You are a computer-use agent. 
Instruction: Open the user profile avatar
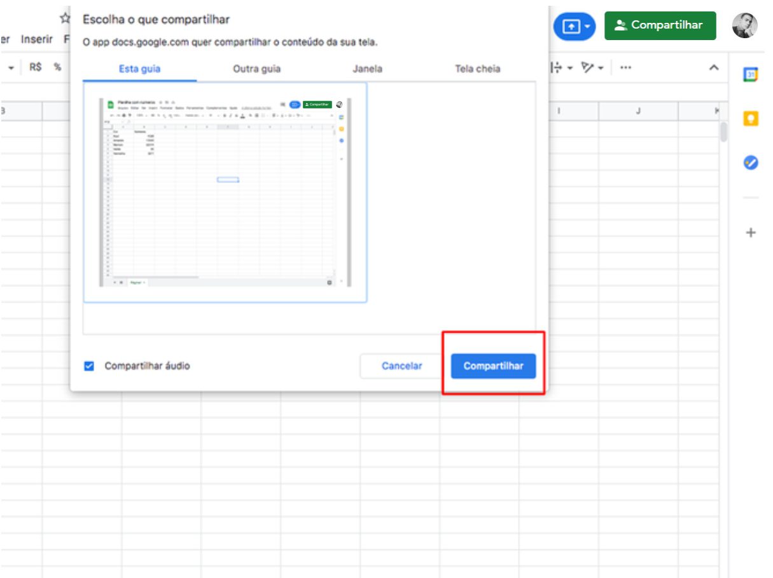tap(745, 25)
